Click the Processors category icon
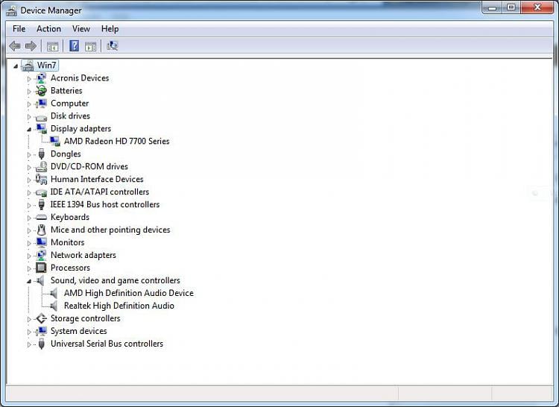This screenshot has height=407, width=559. pos(41,268)
